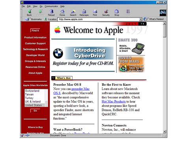Open the Go menu
Screen dimensions: 187x143
41,6
